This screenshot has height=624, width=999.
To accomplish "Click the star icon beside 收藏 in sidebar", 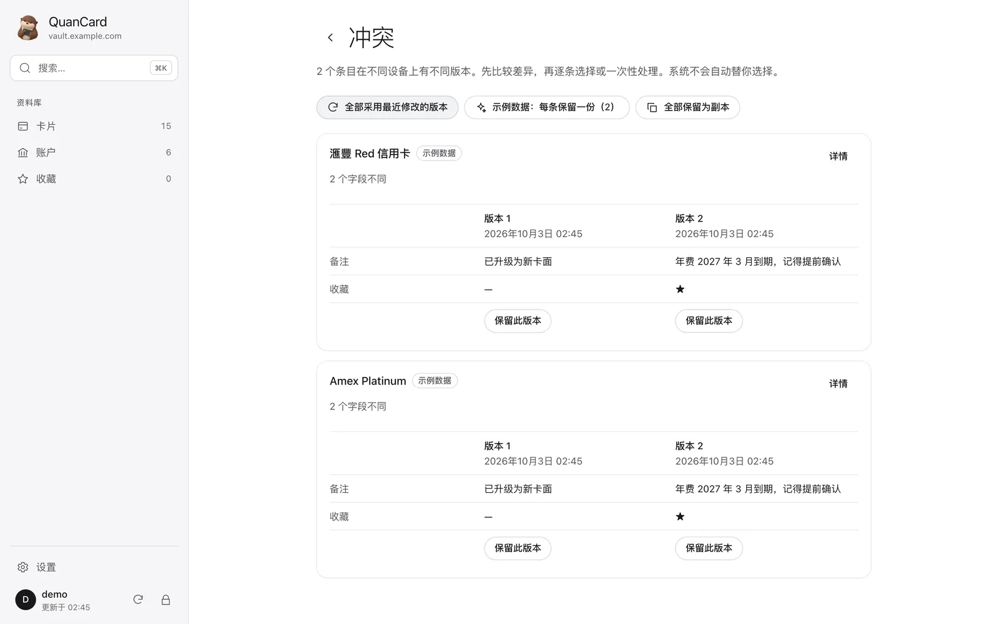I will pos(23,178).
